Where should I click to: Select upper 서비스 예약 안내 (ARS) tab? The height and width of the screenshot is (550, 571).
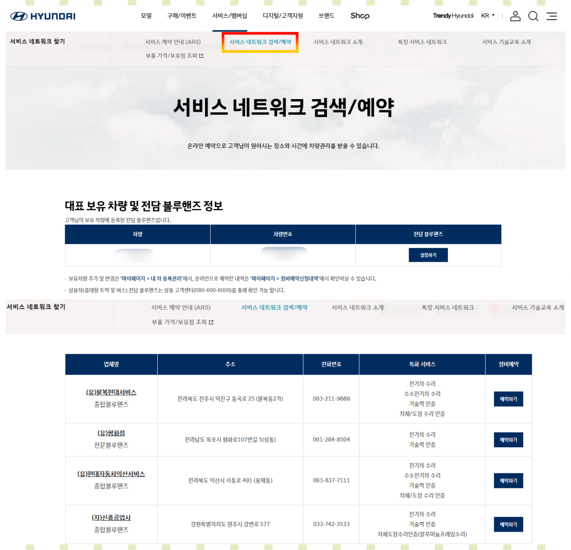pyautogui.click(x=173, y=42)
